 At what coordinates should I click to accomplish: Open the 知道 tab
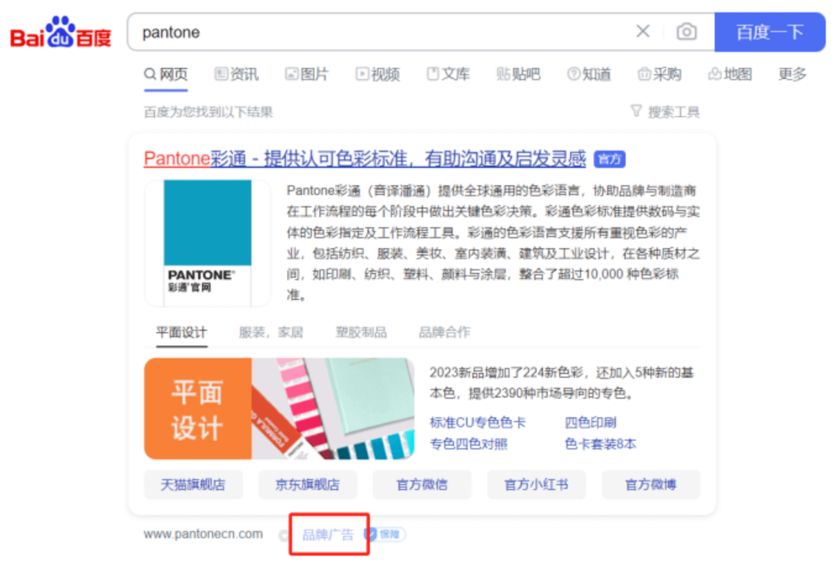589,75
